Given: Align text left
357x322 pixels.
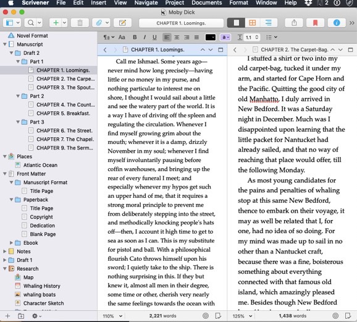Looking at the screenshot, I should pos(167,37).
